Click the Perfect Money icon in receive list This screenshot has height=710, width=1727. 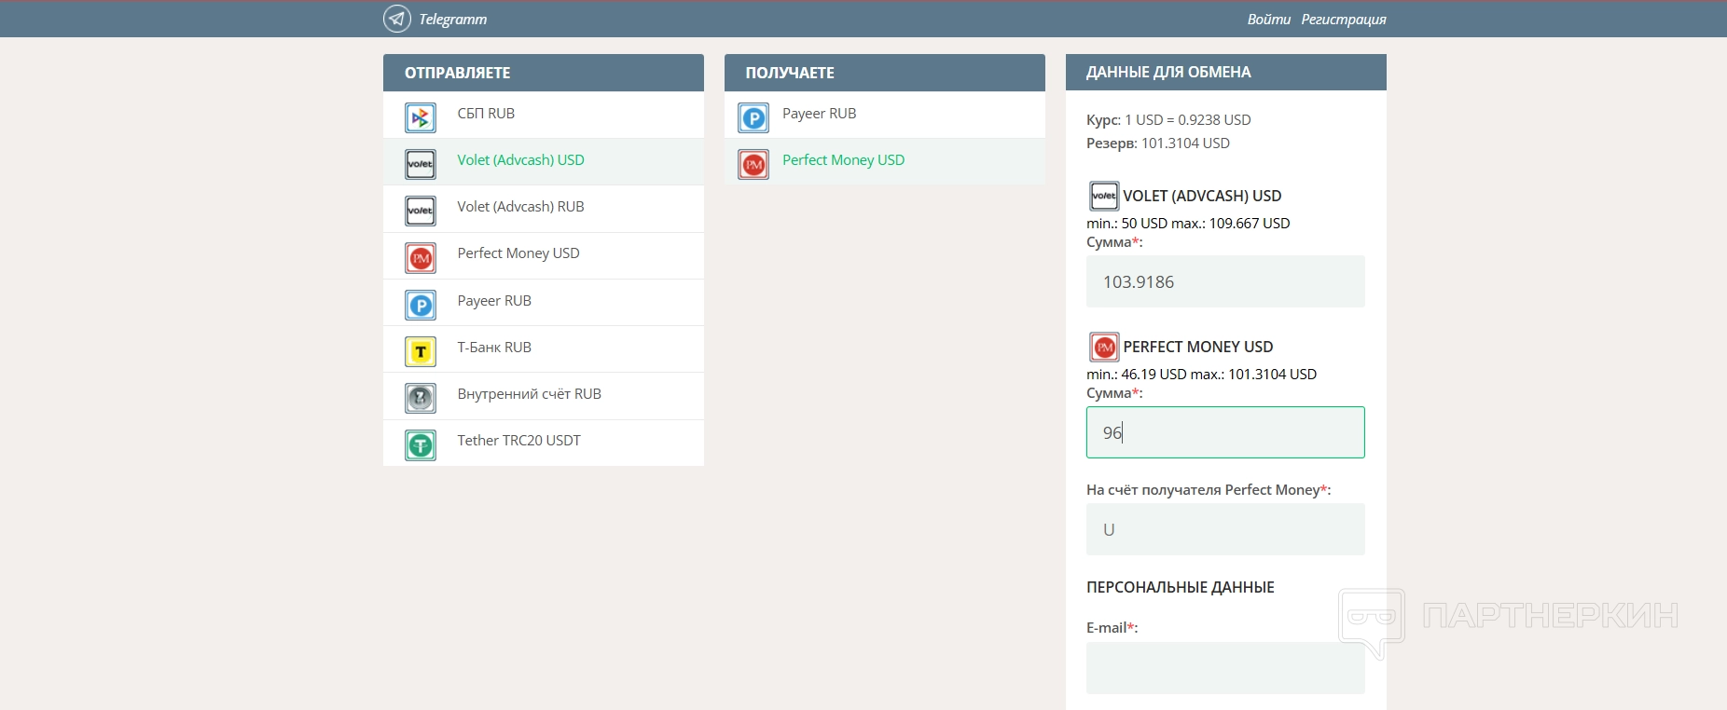click(753, 164)
